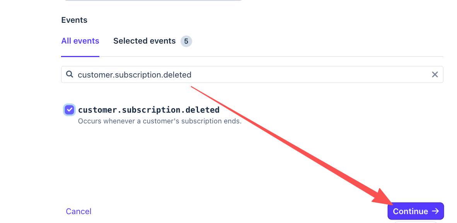
Task: Click the Cancel link
Action: [x=78, y=211]
